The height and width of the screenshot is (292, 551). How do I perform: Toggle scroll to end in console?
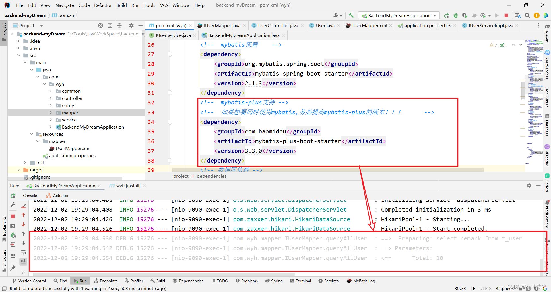coord(24,261)
